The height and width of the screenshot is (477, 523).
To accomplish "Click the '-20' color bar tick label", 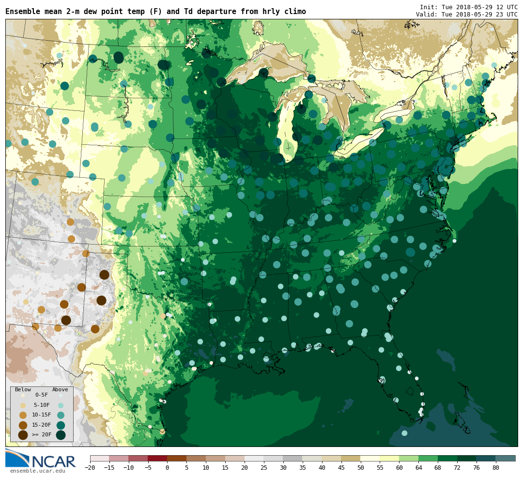I will coord(90,468).
